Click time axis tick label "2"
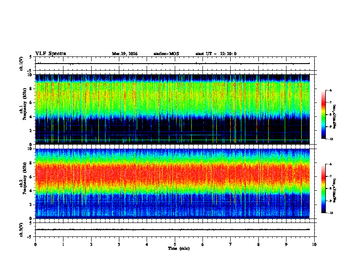 click(x=91, y=244)
